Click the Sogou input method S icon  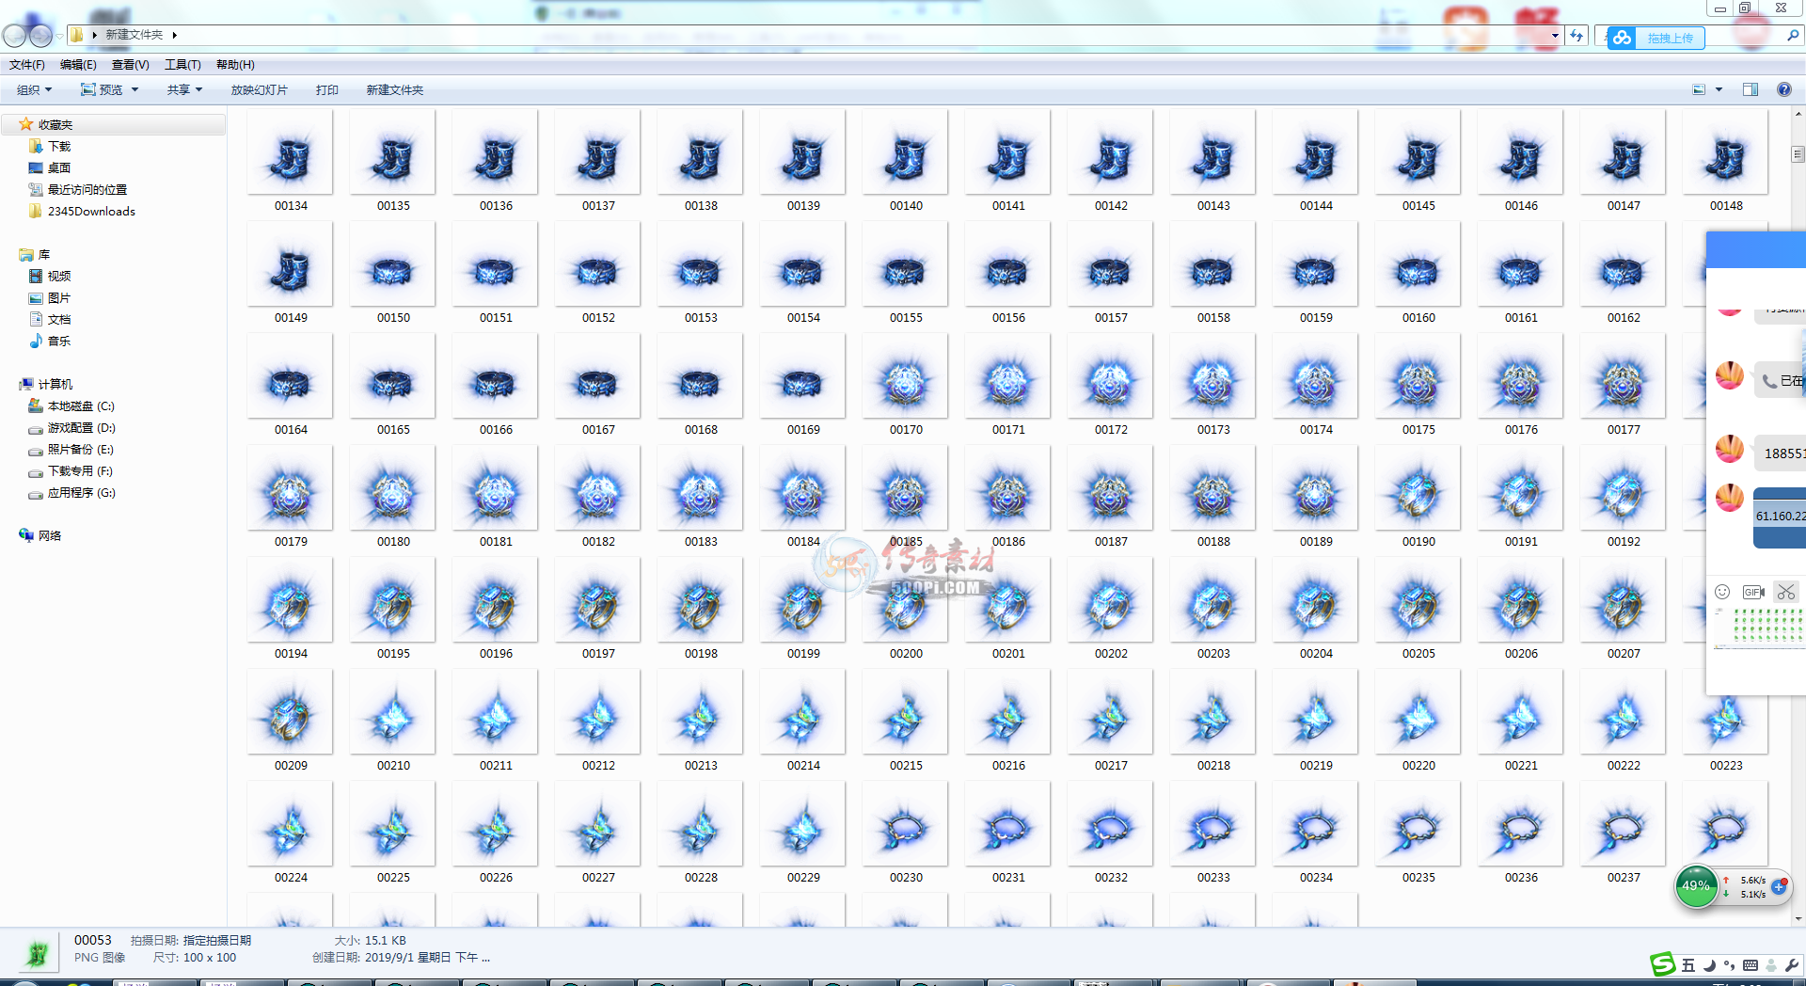[1663, 964]
